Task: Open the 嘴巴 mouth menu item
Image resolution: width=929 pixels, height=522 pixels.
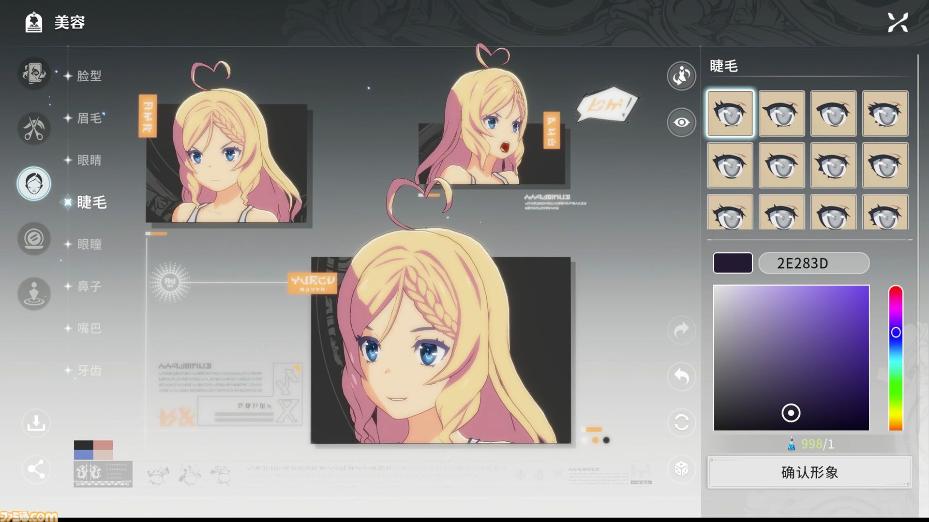Action: pos(90,328)
